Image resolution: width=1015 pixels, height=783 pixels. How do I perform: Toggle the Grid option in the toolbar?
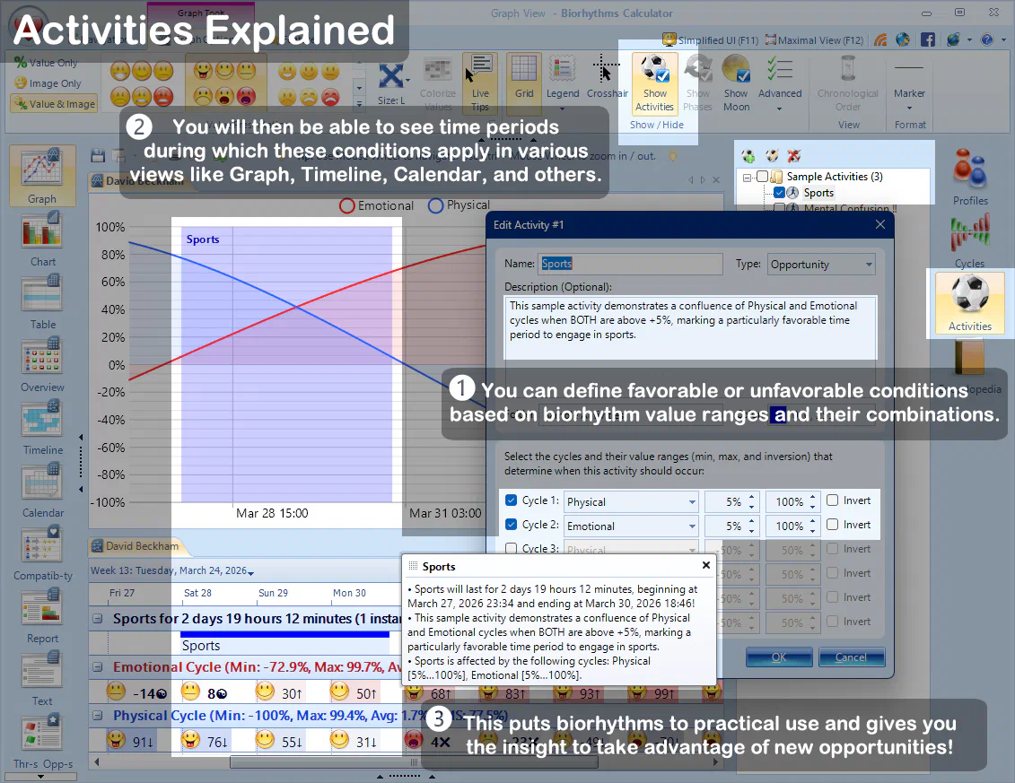[522, 81]
